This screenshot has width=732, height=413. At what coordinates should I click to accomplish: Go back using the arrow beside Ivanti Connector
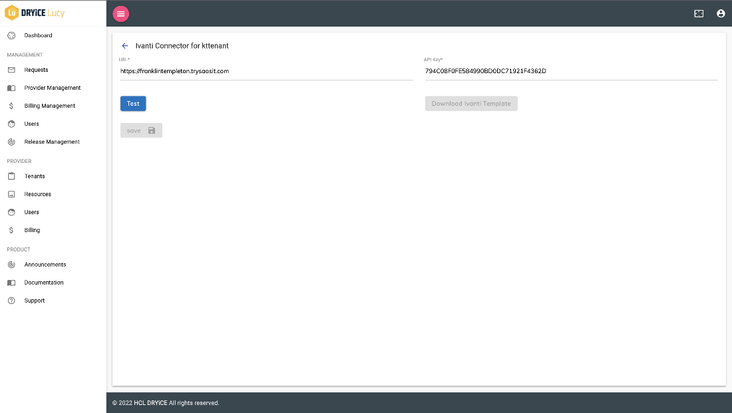click(x=124, y=46)
